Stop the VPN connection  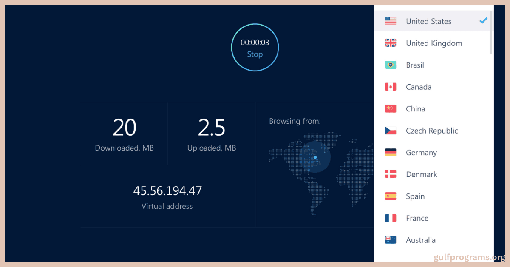[255, 54]
